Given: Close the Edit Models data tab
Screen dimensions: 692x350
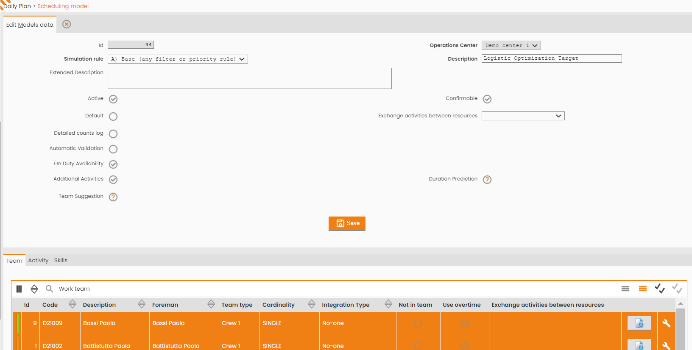Looking at the screenshot, I should pyautogui.click(x=67, y=24).
